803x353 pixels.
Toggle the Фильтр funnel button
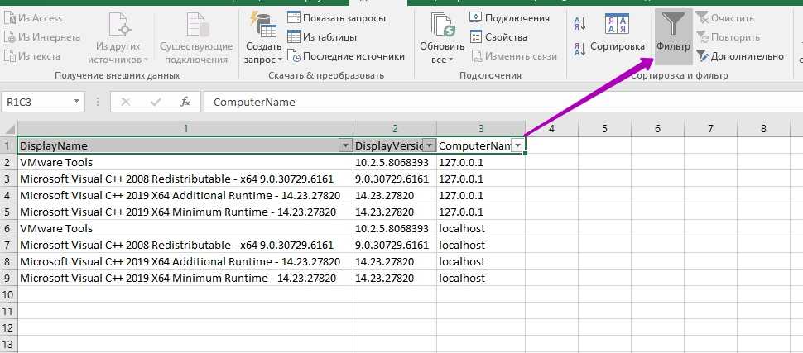point(672,33)
